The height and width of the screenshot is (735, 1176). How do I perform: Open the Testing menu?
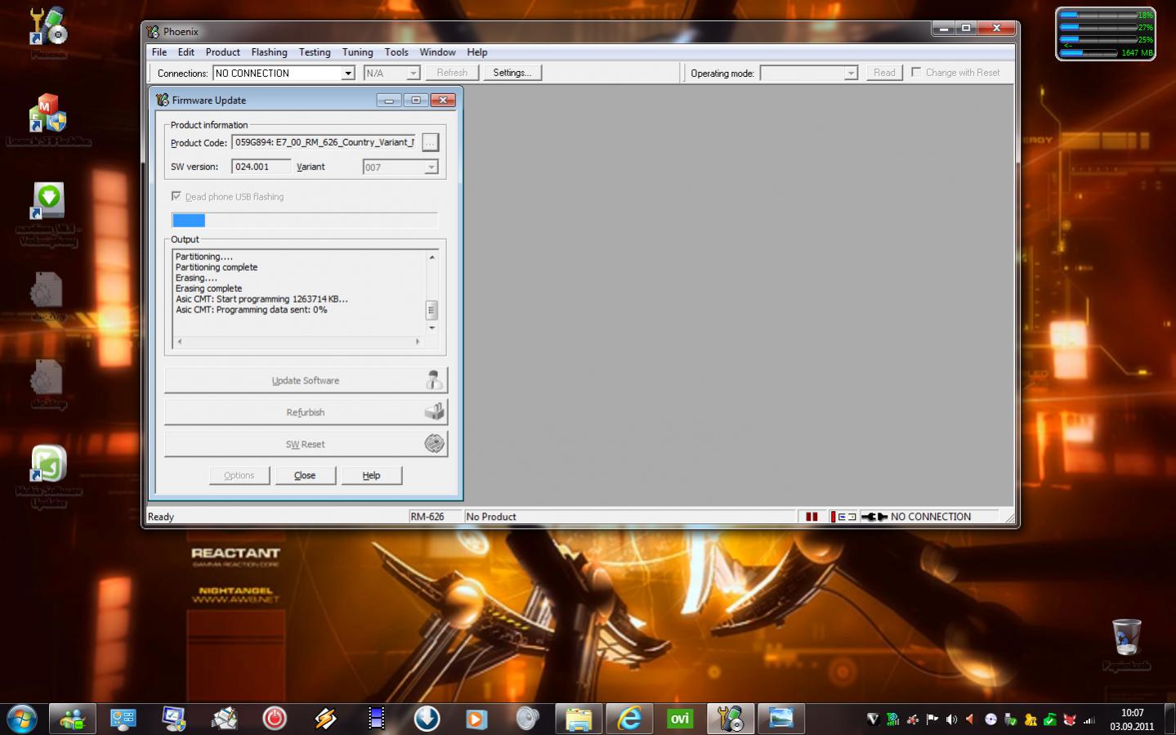pyautogui.click(x=315, y=52)
